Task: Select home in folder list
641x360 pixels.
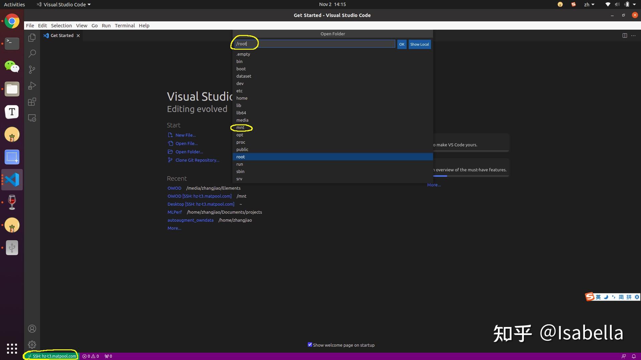Action: click(x=333, y=98)
